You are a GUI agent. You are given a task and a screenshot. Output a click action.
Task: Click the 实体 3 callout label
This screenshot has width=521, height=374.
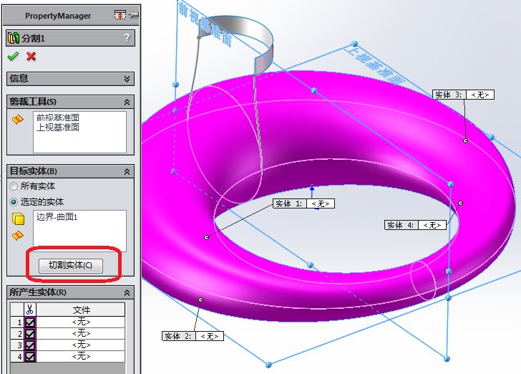point(449,95)
